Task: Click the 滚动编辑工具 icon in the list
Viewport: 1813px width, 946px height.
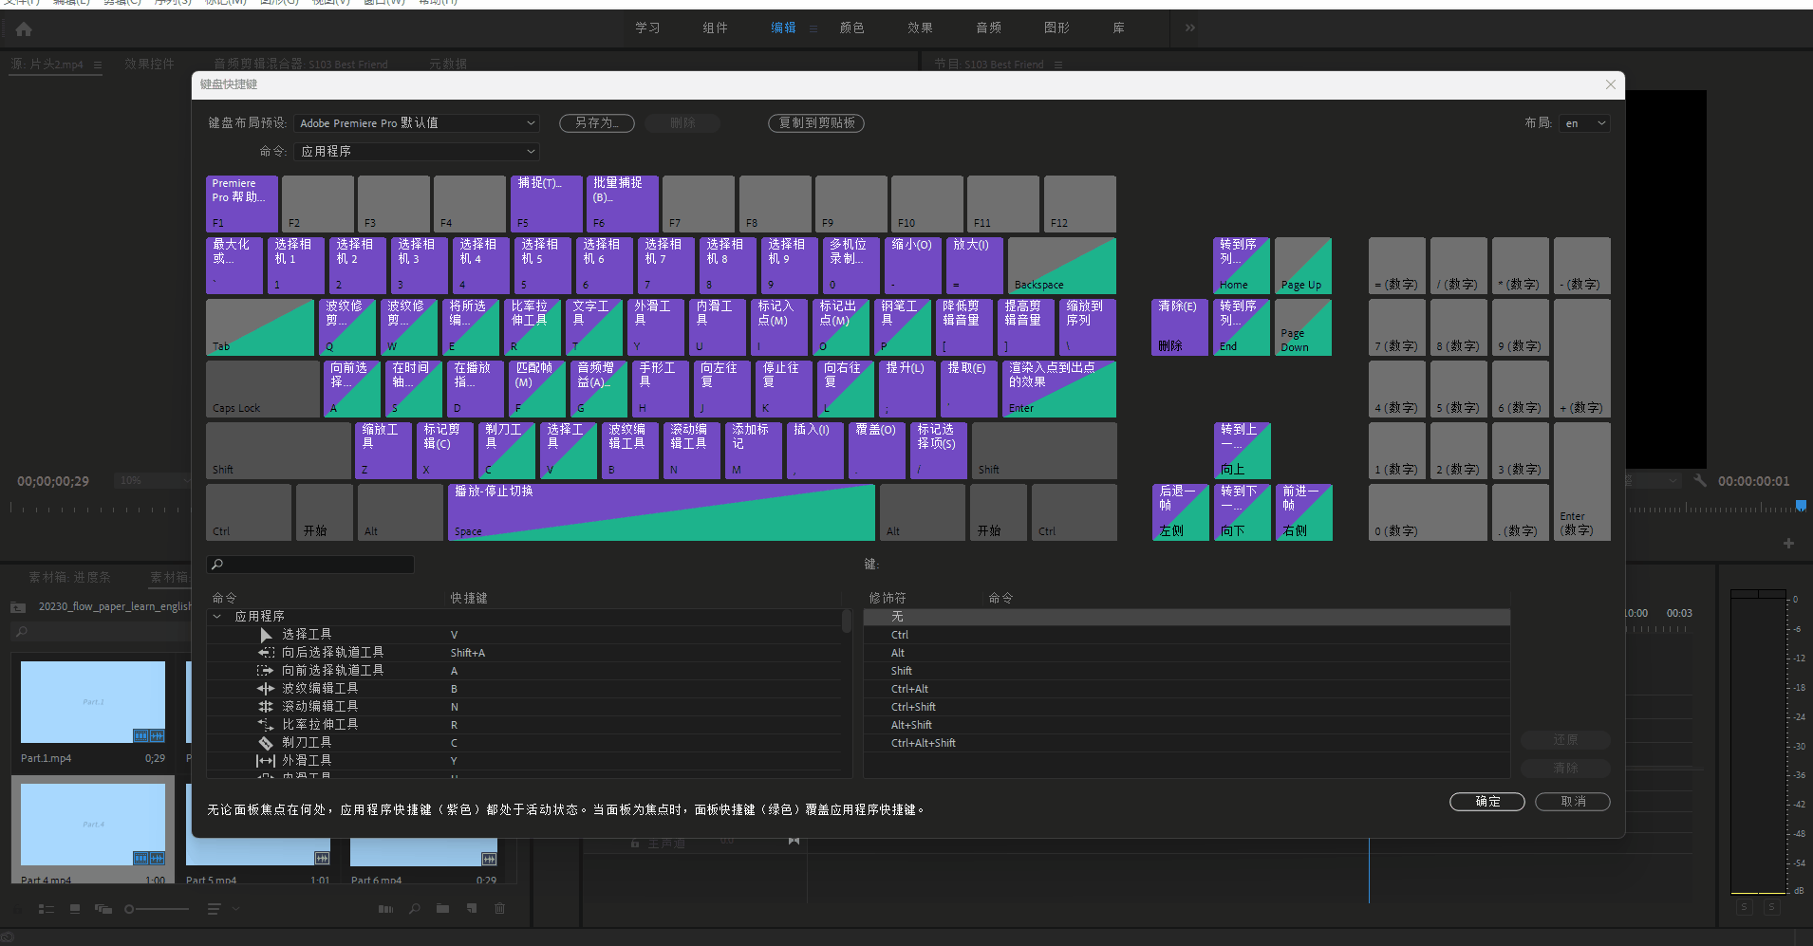Action: pos(266,707)
